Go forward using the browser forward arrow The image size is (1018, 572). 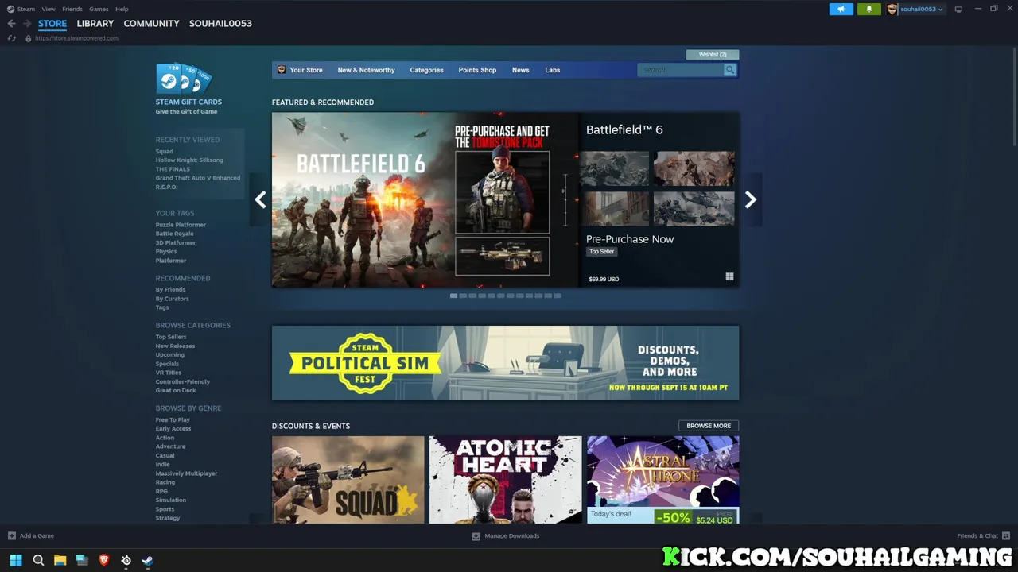27,24
